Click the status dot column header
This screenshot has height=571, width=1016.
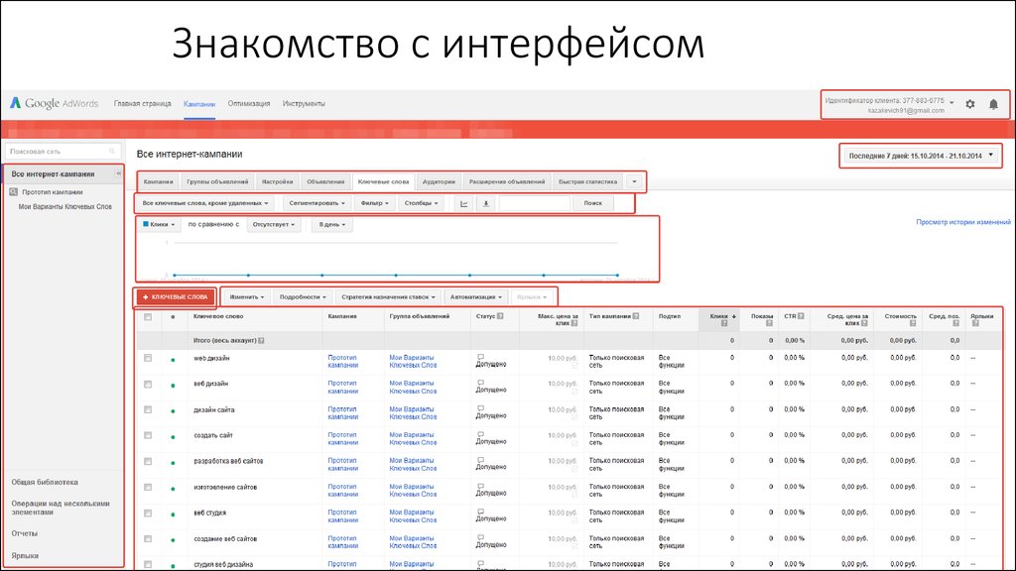173,317
